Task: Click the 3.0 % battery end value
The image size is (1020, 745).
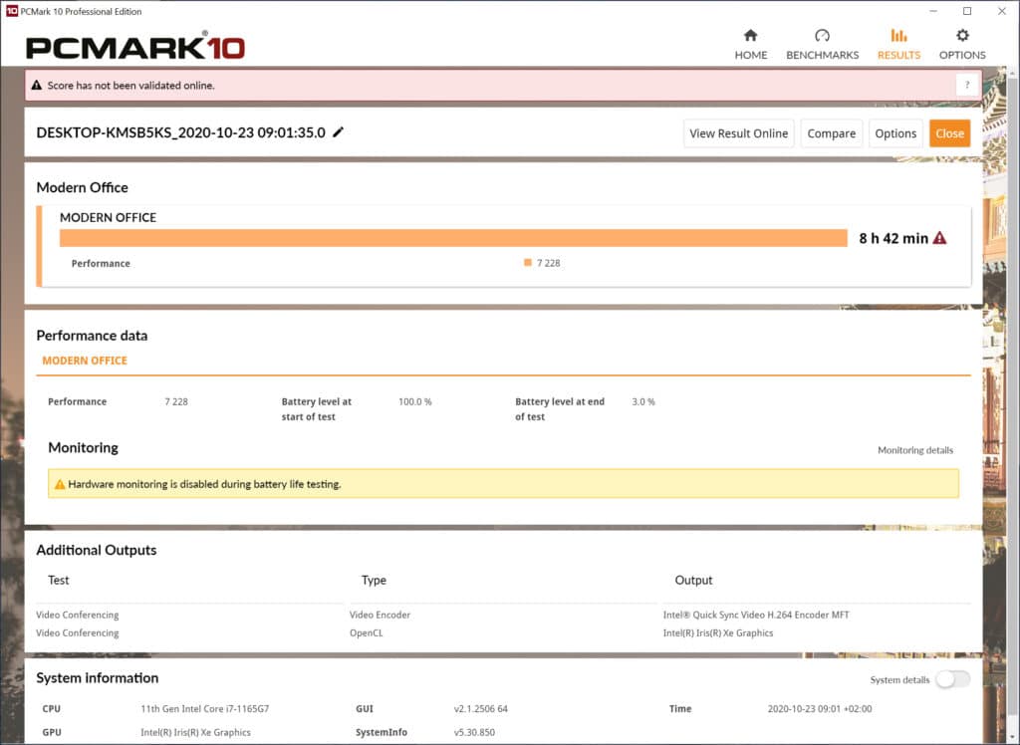Action: (643, 401)
